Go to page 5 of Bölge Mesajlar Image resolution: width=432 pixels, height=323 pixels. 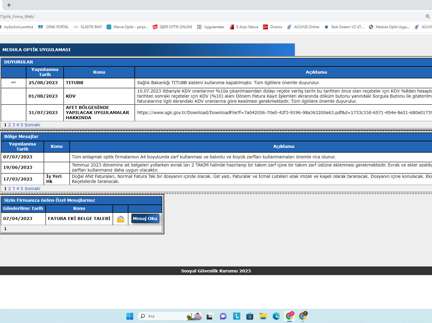(22, 189)
